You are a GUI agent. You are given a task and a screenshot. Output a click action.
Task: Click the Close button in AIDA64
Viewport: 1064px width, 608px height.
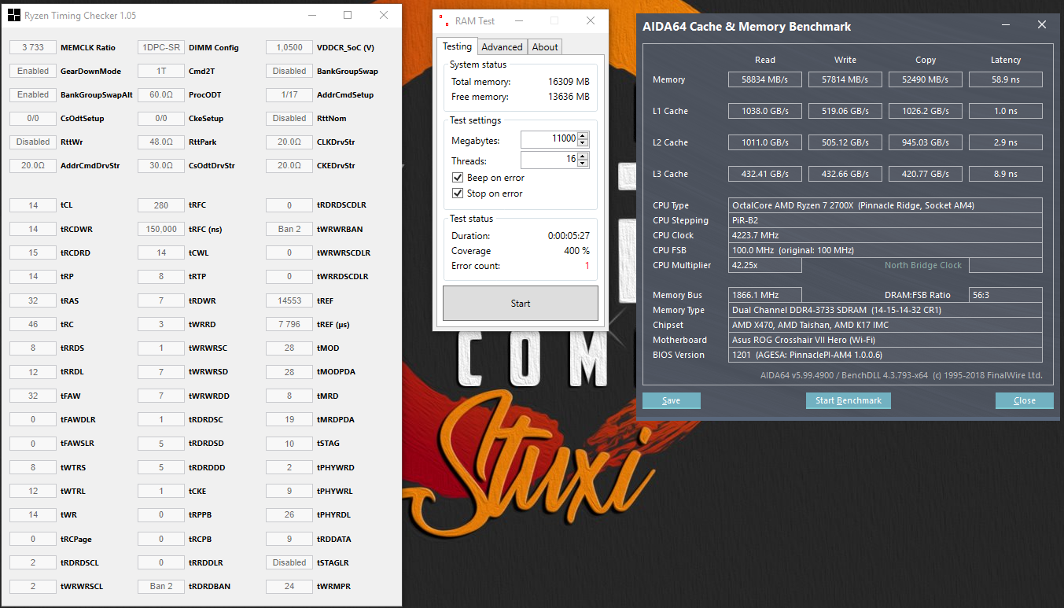click(1025, 400)
